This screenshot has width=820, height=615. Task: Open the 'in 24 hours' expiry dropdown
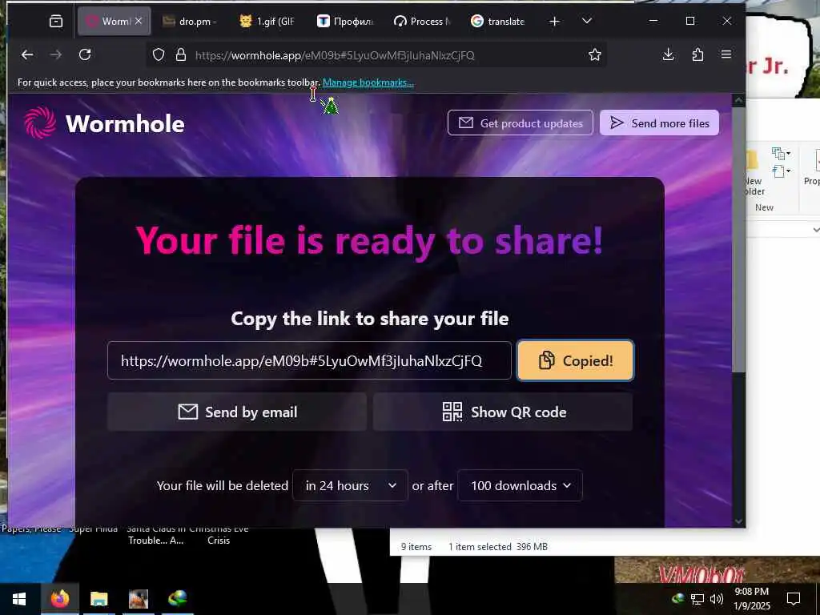pyautogui.click(x=350, y=486)
